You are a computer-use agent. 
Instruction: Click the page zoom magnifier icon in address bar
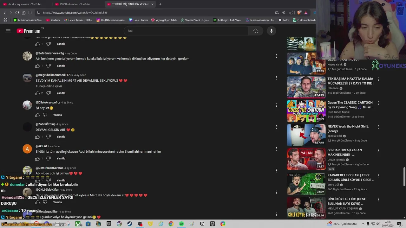tap(284, 13)
